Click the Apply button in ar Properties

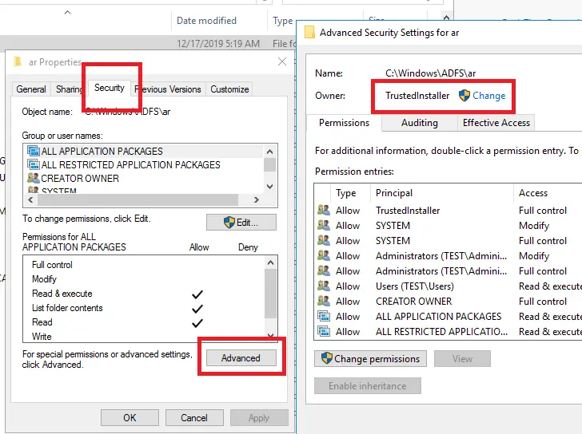tap(259, 418)
